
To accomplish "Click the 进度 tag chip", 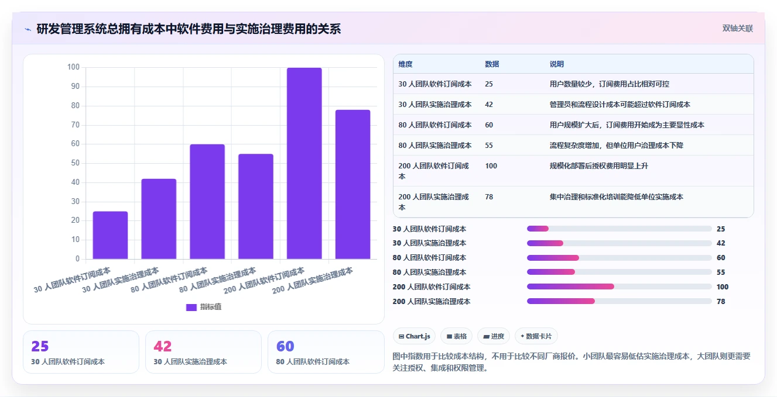I will point(494,336).
